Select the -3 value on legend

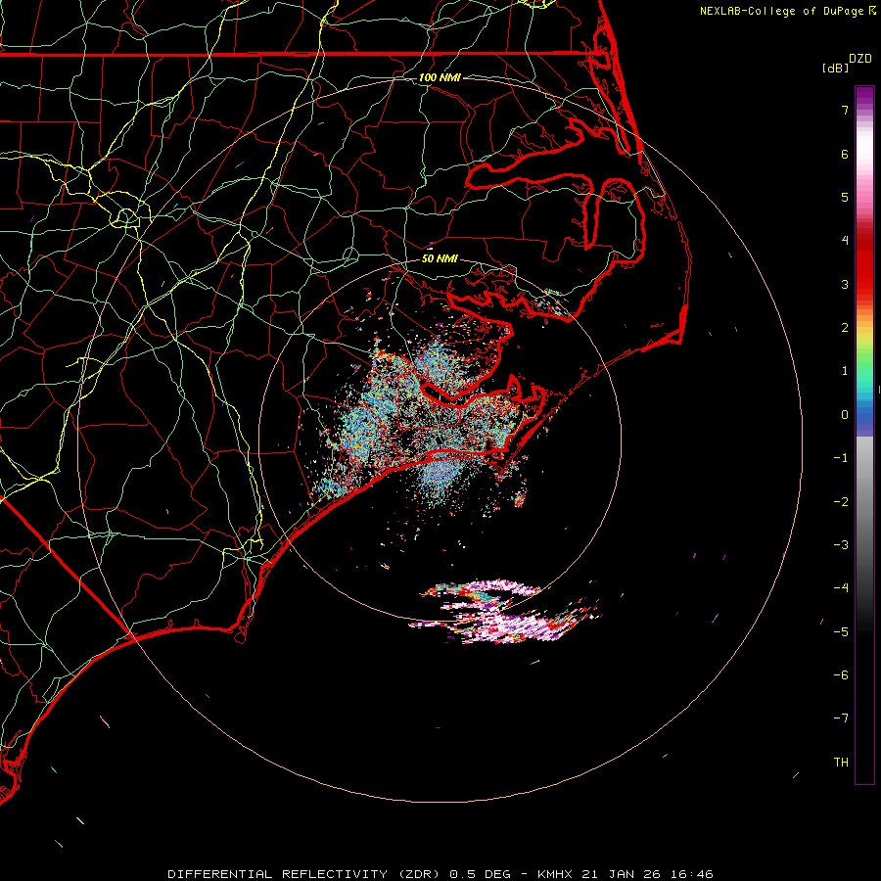(841, 545)
